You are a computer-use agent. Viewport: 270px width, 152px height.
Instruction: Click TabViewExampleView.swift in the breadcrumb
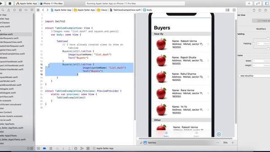point(125,10)
